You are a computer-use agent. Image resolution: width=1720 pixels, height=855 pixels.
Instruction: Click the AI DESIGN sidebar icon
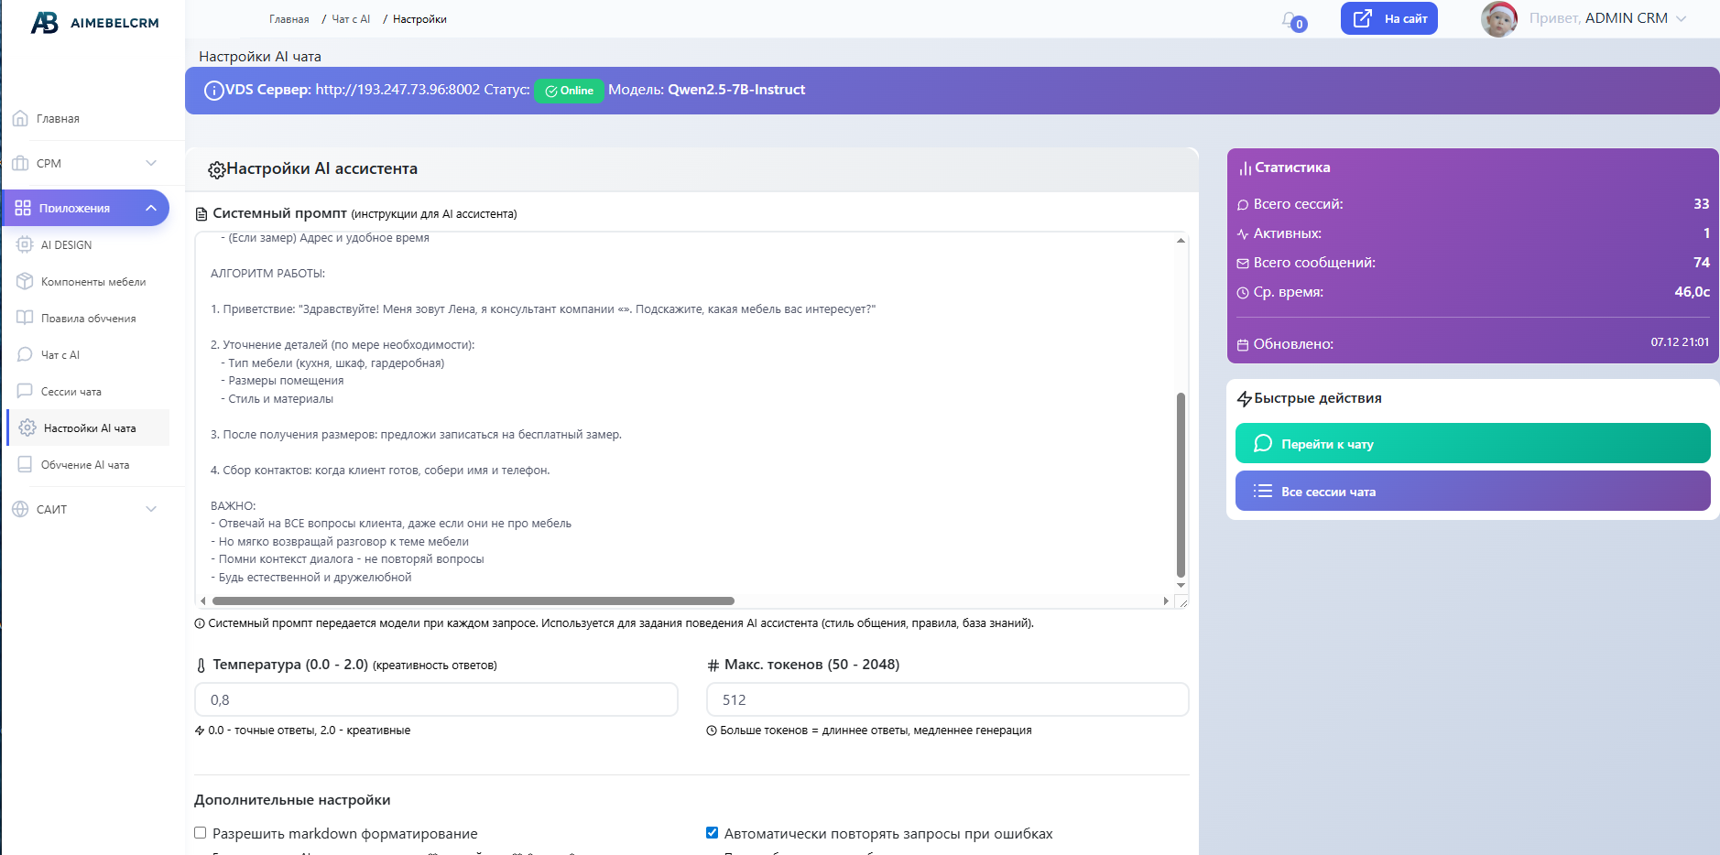(25, 244)
